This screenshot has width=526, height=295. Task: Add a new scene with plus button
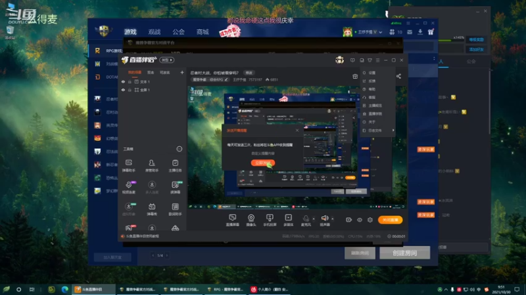click(182, 72)
